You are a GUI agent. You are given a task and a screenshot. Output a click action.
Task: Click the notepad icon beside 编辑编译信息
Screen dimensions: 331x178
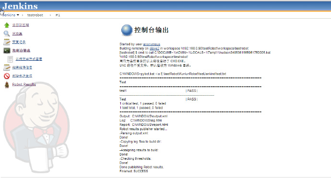coord(7,67)
